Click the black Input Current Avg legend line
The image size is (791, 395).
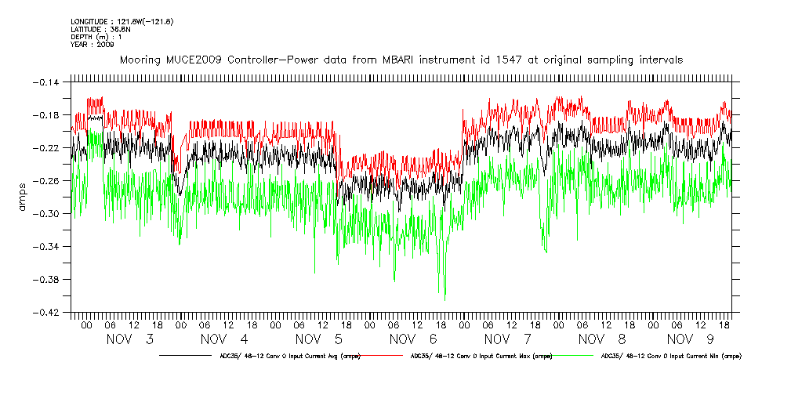[187, 356]
